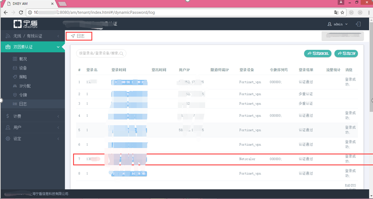Open 策略 in the sidebar

coord(23,77)
